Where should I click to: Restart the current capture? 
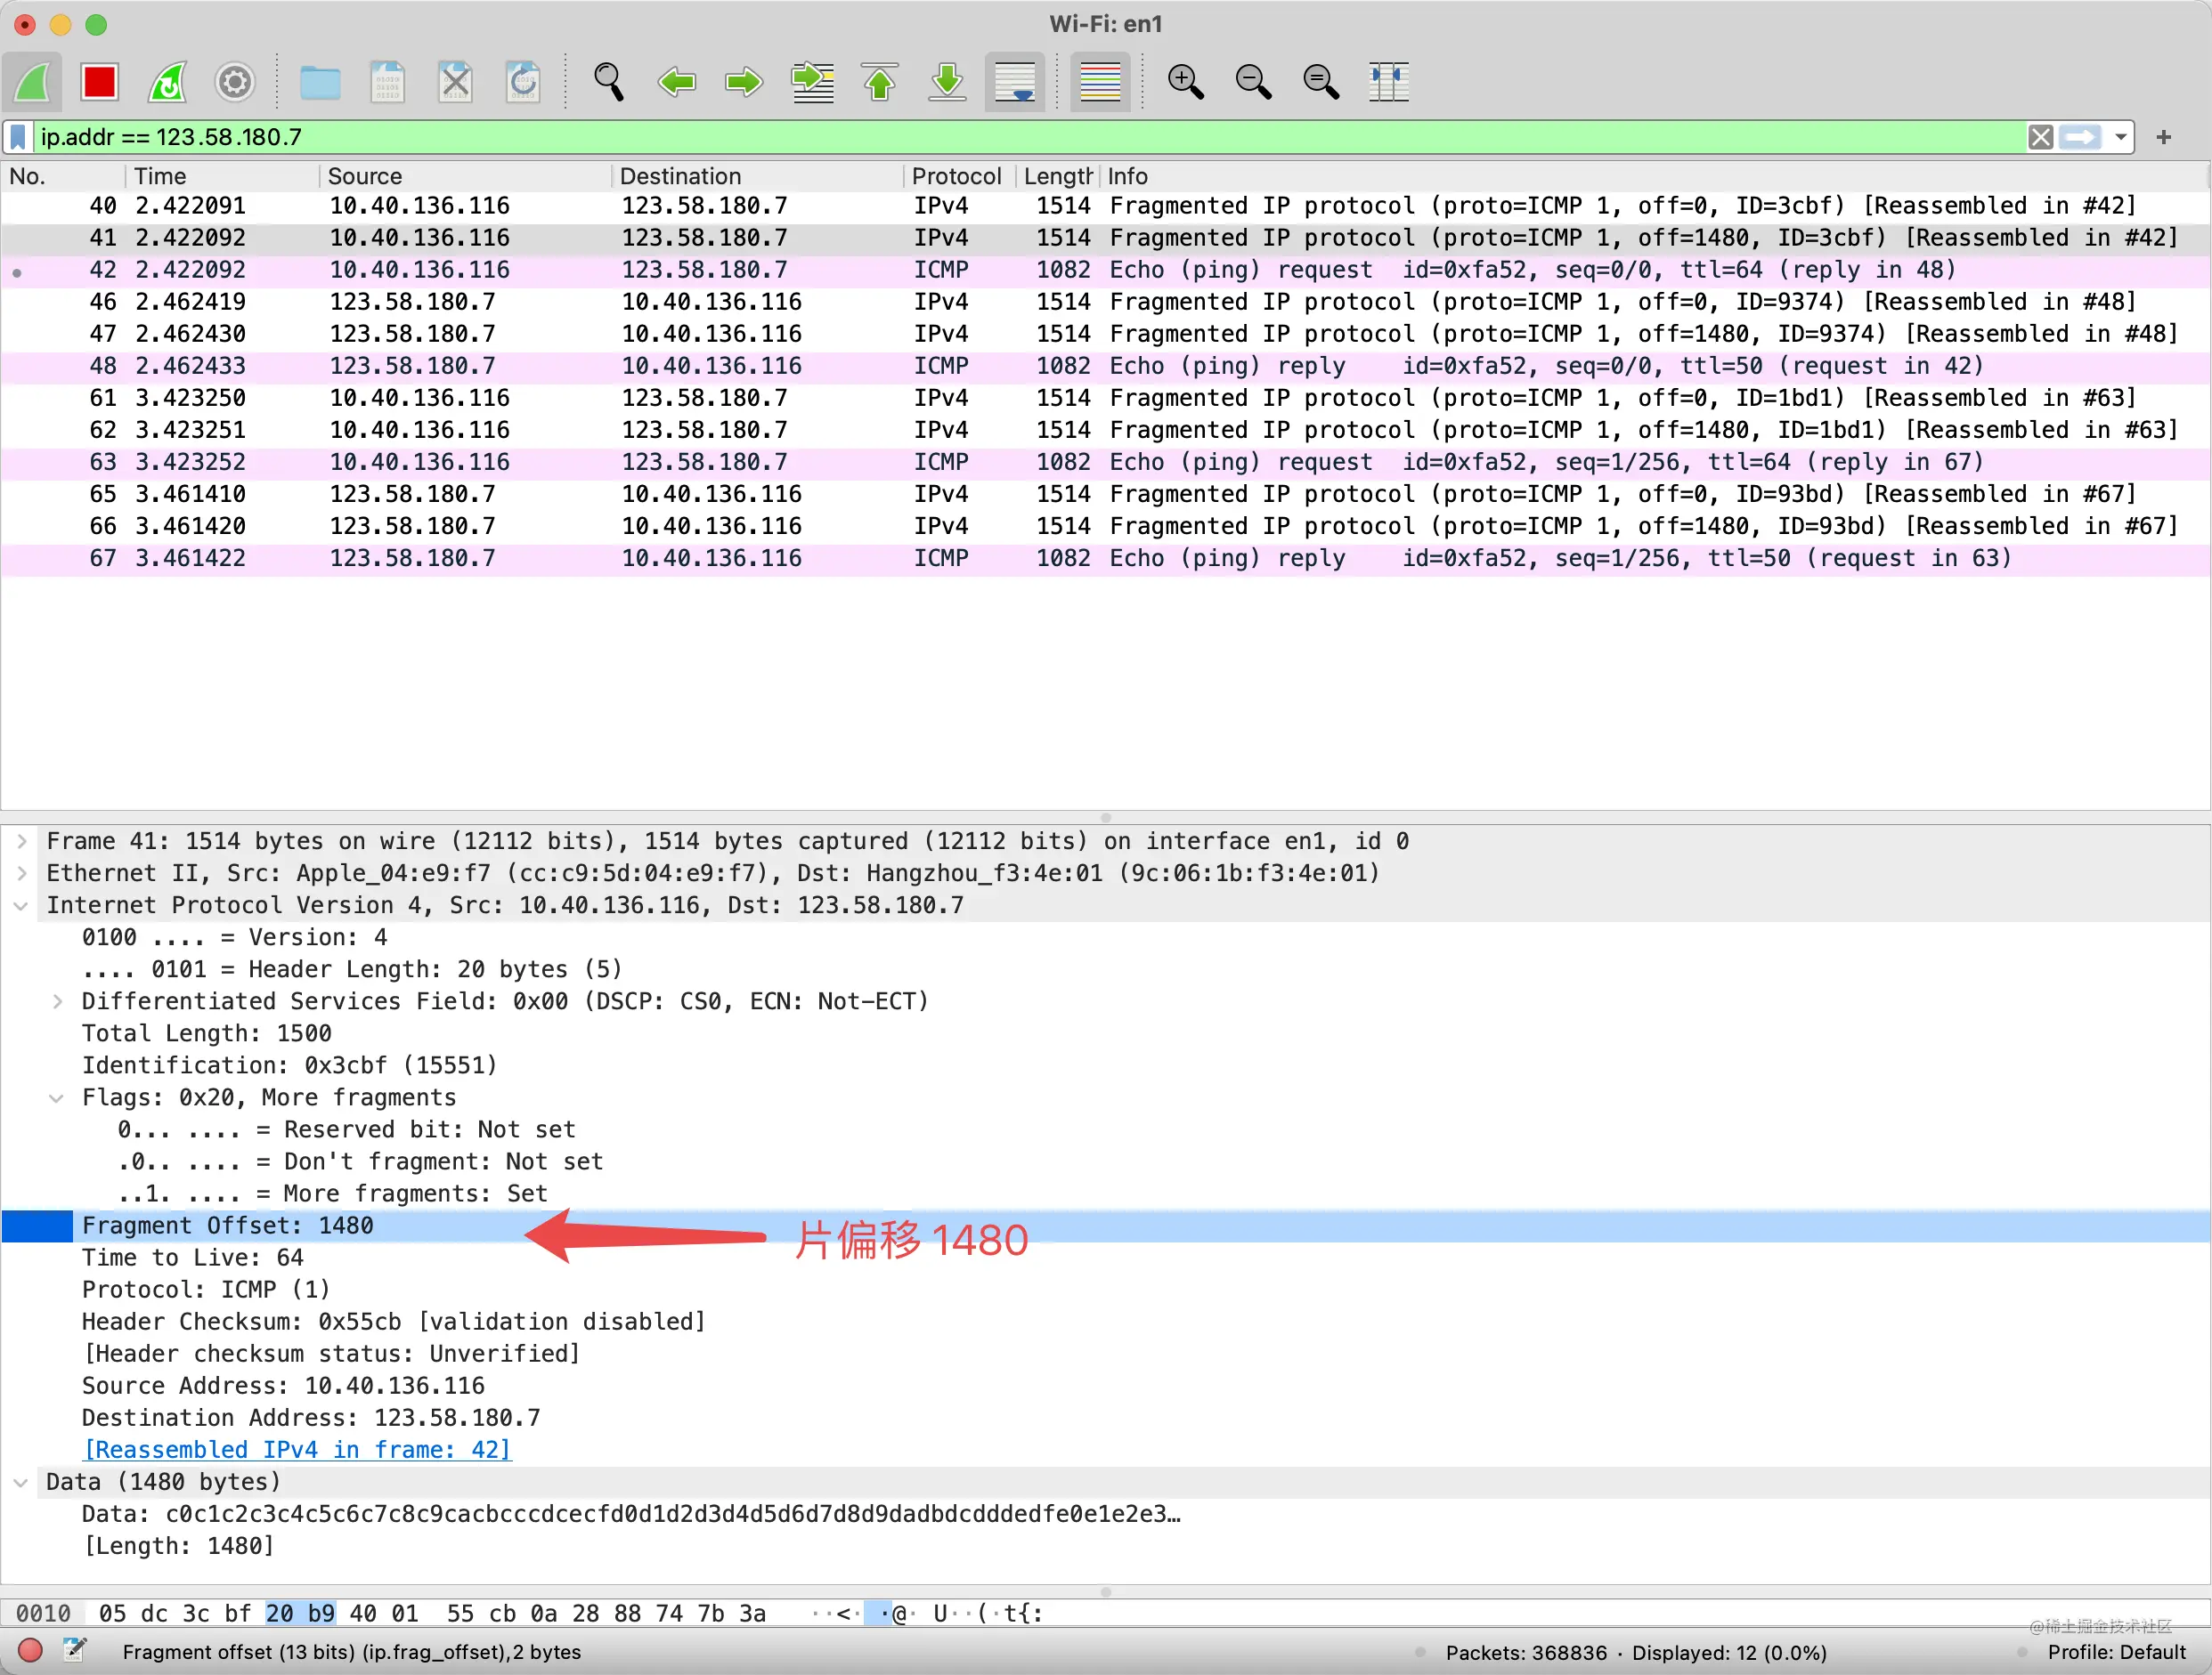click(x=167, y=82)
